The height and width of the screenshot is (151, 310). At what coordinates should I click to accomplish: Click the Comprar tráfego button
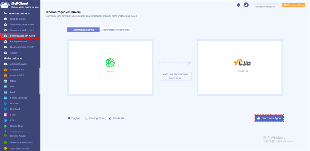pos(293,5)
